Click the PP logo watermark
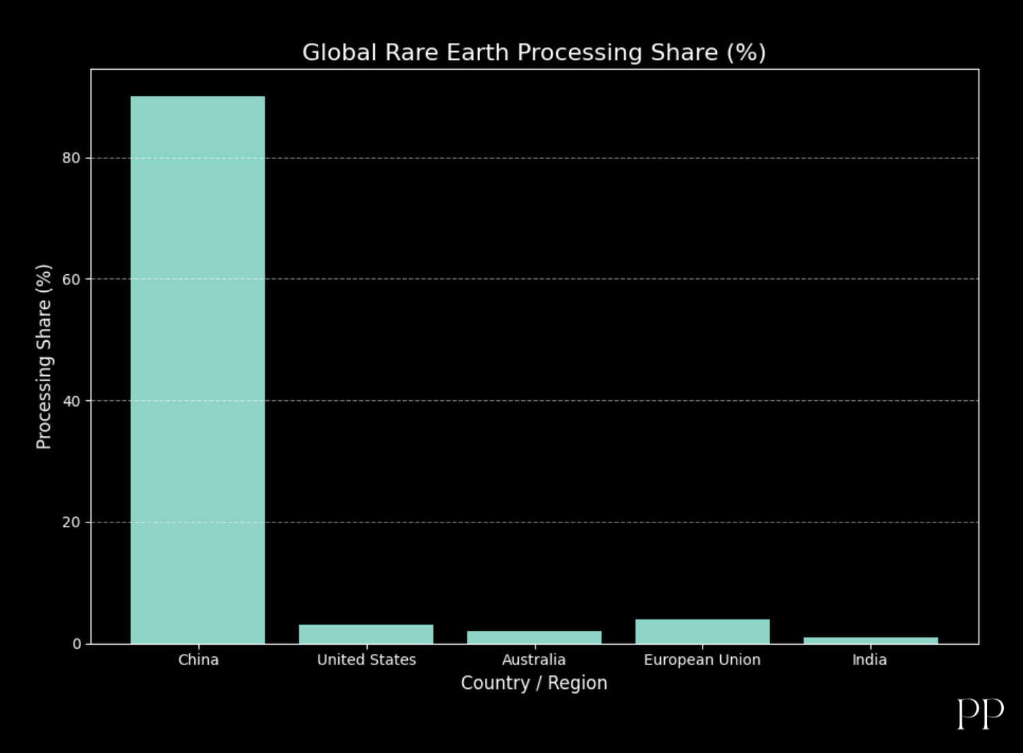 tap(980, 713)
